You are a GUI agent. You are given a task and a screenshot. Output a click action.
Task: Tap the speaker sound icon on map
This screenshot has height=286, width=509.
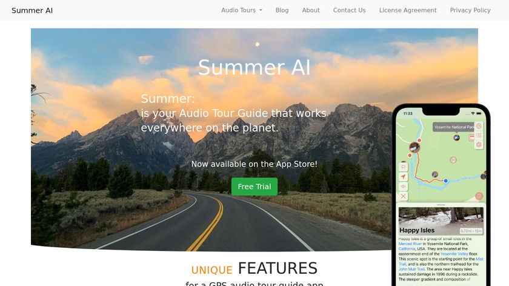[403, 187]
